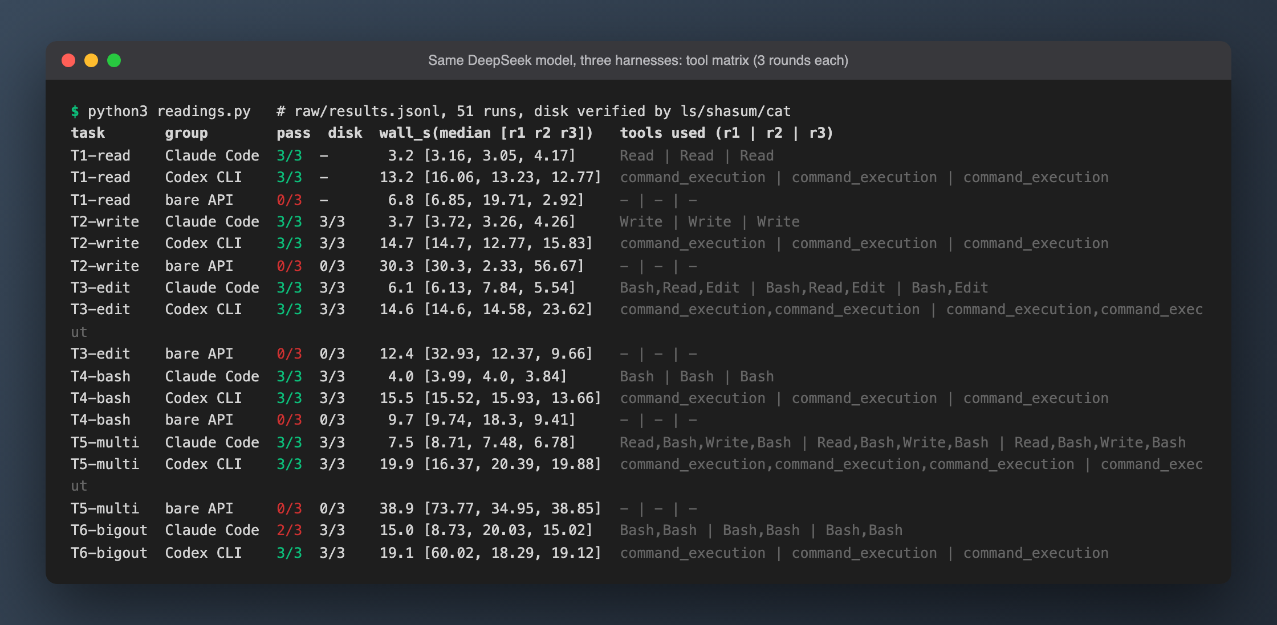Click the comment mentioning raw/results.jsonl and 51 runs
1277x625 pixels.
[x=534, y=111]
